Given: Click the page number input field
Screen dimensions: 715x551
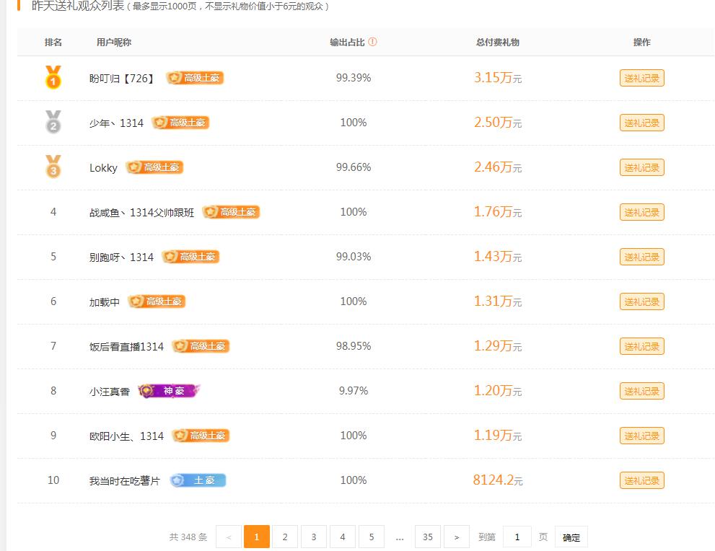Looking at the screenshot, I should pyautogui.click(x=517, y=537).
